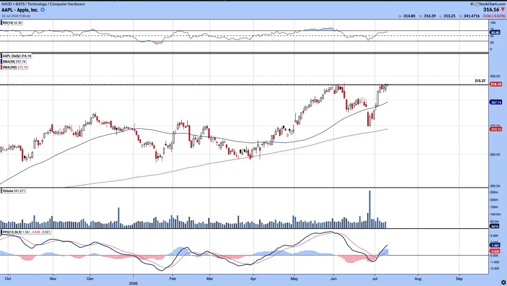Image resolution: width=507 pixels, height=286 pixels.
Task: Click the 315.37 resistance line annotation
Action: coord(480,81)
